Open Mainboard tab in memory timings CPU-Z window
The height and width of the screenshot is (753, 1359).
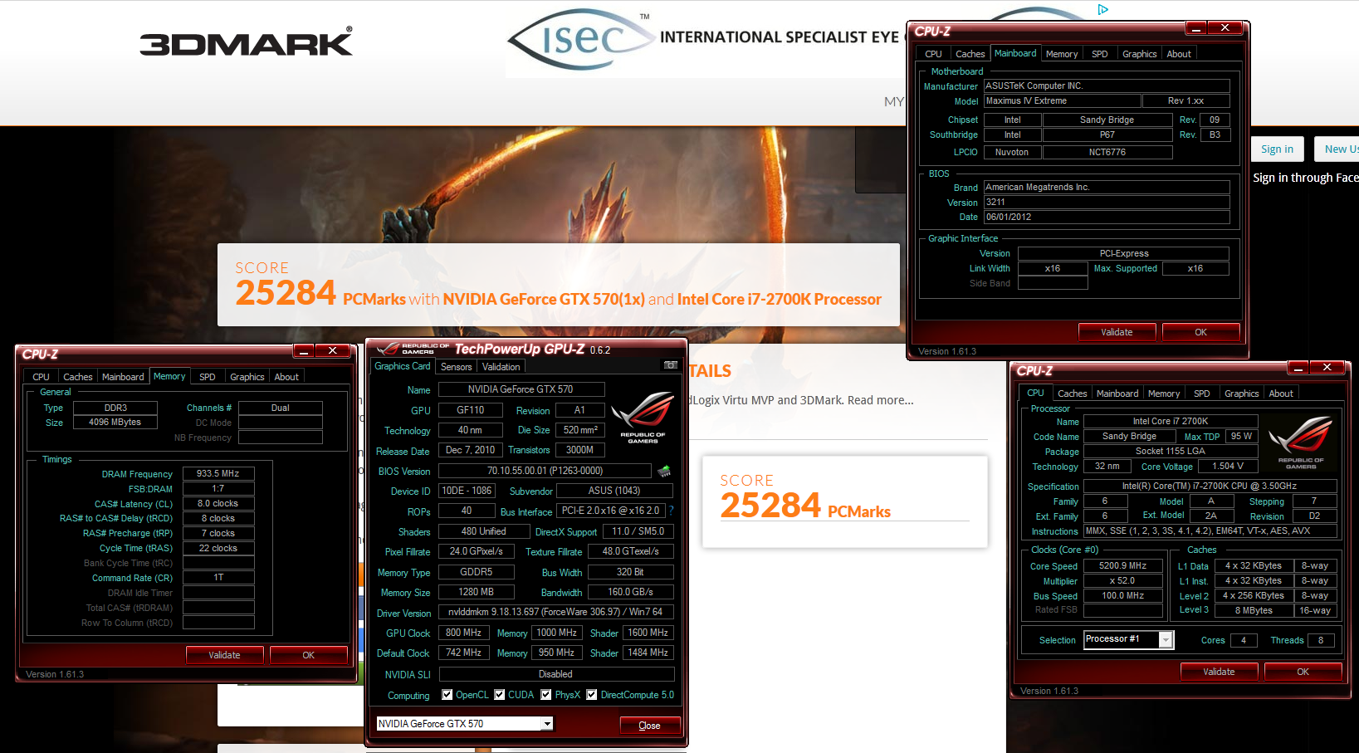[x=123, y=377]
